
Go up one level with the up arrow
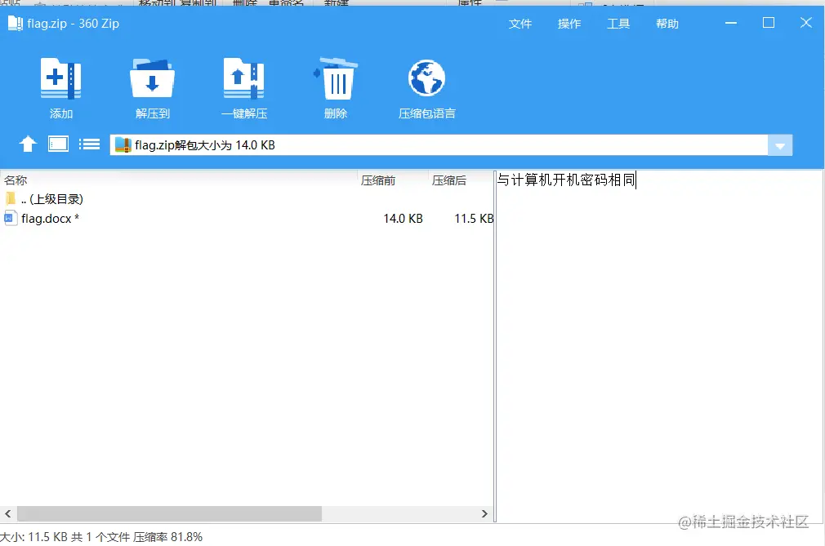click(x=28, y=144)
